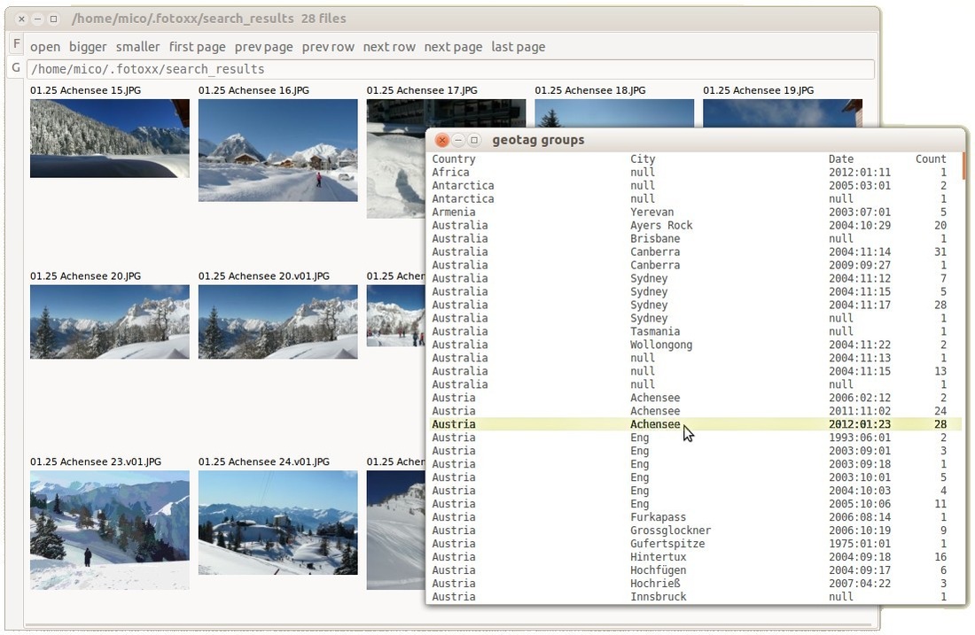Click the F tab on left edge
The height and width of the screenshot is (635, 975).
pos(16,44)
